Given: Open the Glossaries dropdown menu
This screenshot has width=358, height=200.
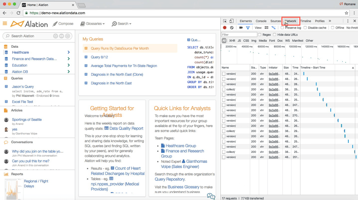Looking at the screenshot, I should coord(92,24).
